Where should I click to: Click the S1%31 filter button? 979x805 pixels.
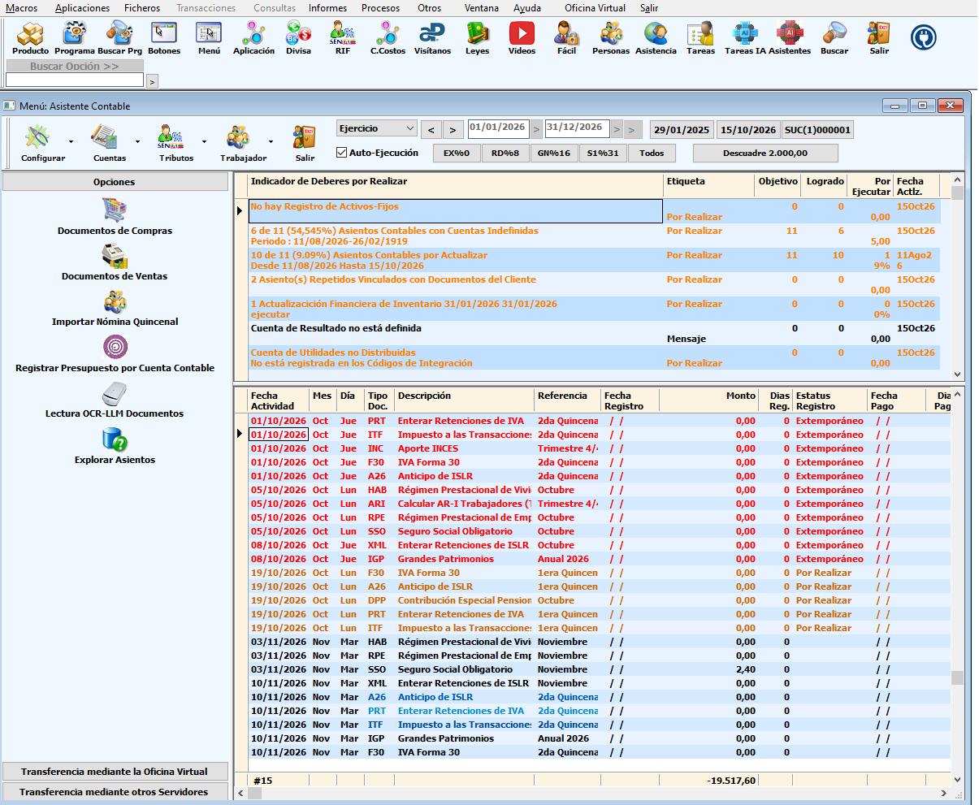(x=603, y=153)
